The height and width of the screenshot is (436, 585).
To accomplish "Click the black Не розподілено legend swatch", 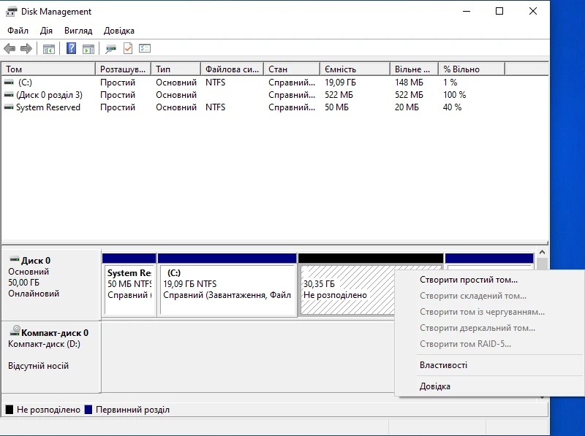I will pyautogui.click(x=10, y=410).
